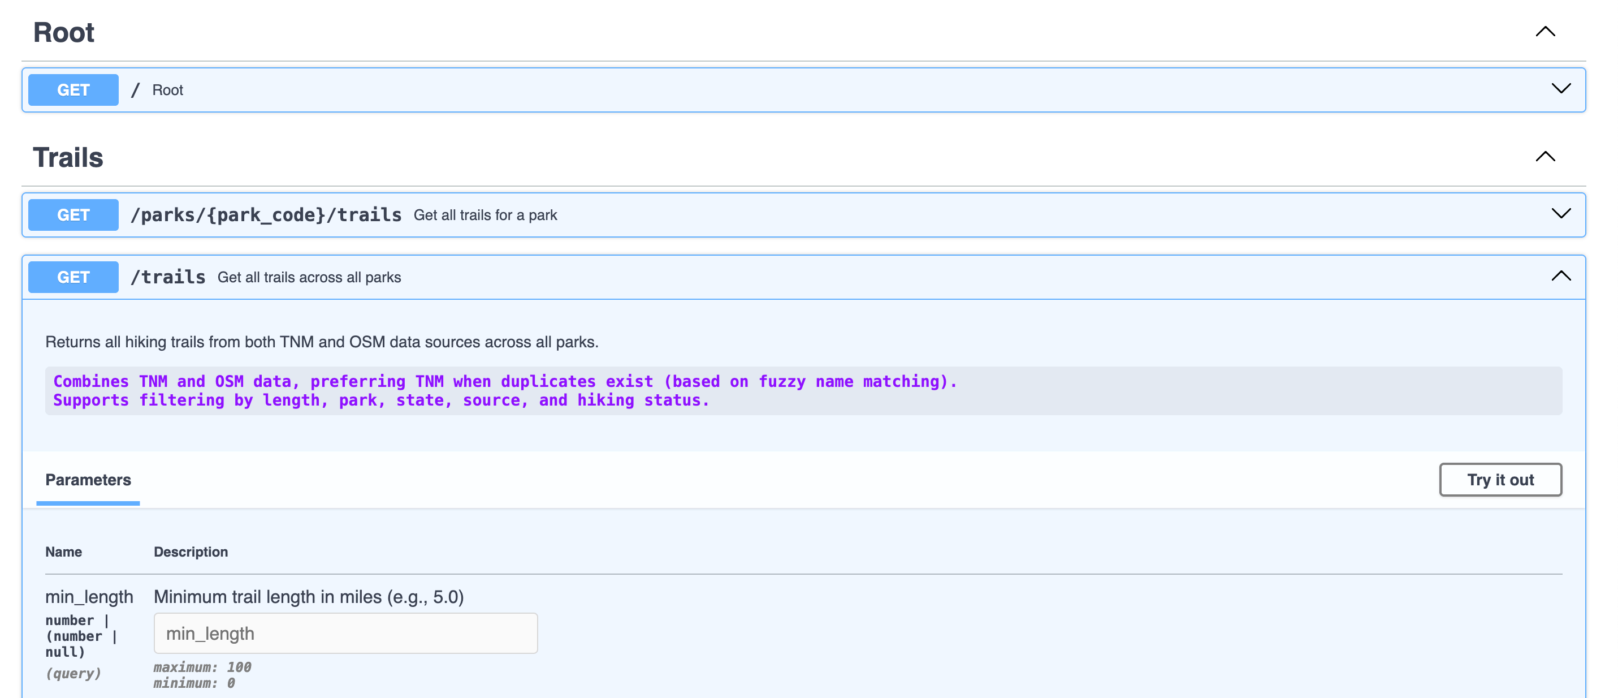Click the Try it out button
Screen dimensions: 1618x698
tap(1499, 479)
